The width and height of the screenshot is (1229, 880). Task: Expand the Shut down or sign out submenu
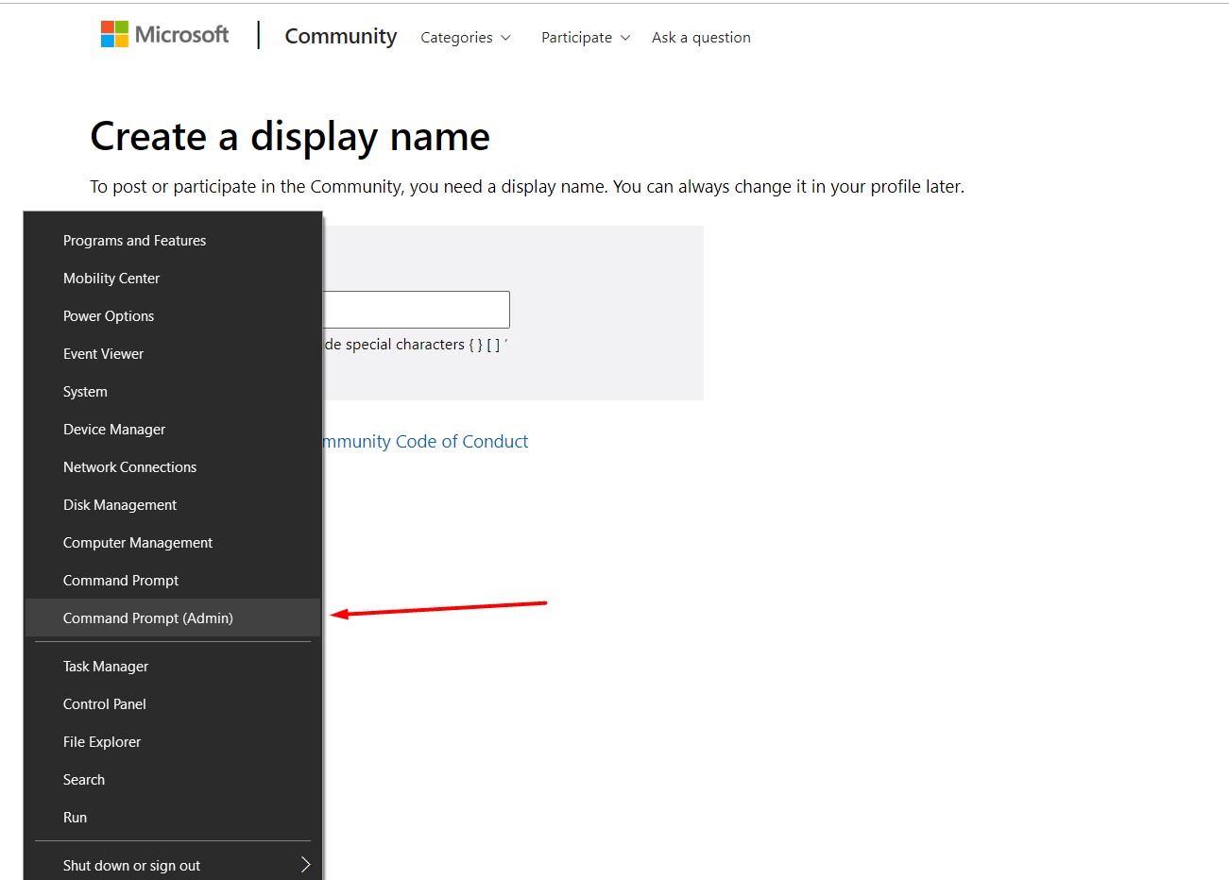tap(131, 865)
